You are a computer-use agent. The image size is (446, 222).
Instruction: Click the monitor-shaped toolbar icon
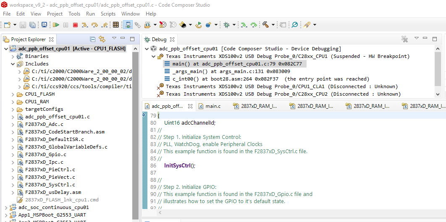click(x=44, y=25)
